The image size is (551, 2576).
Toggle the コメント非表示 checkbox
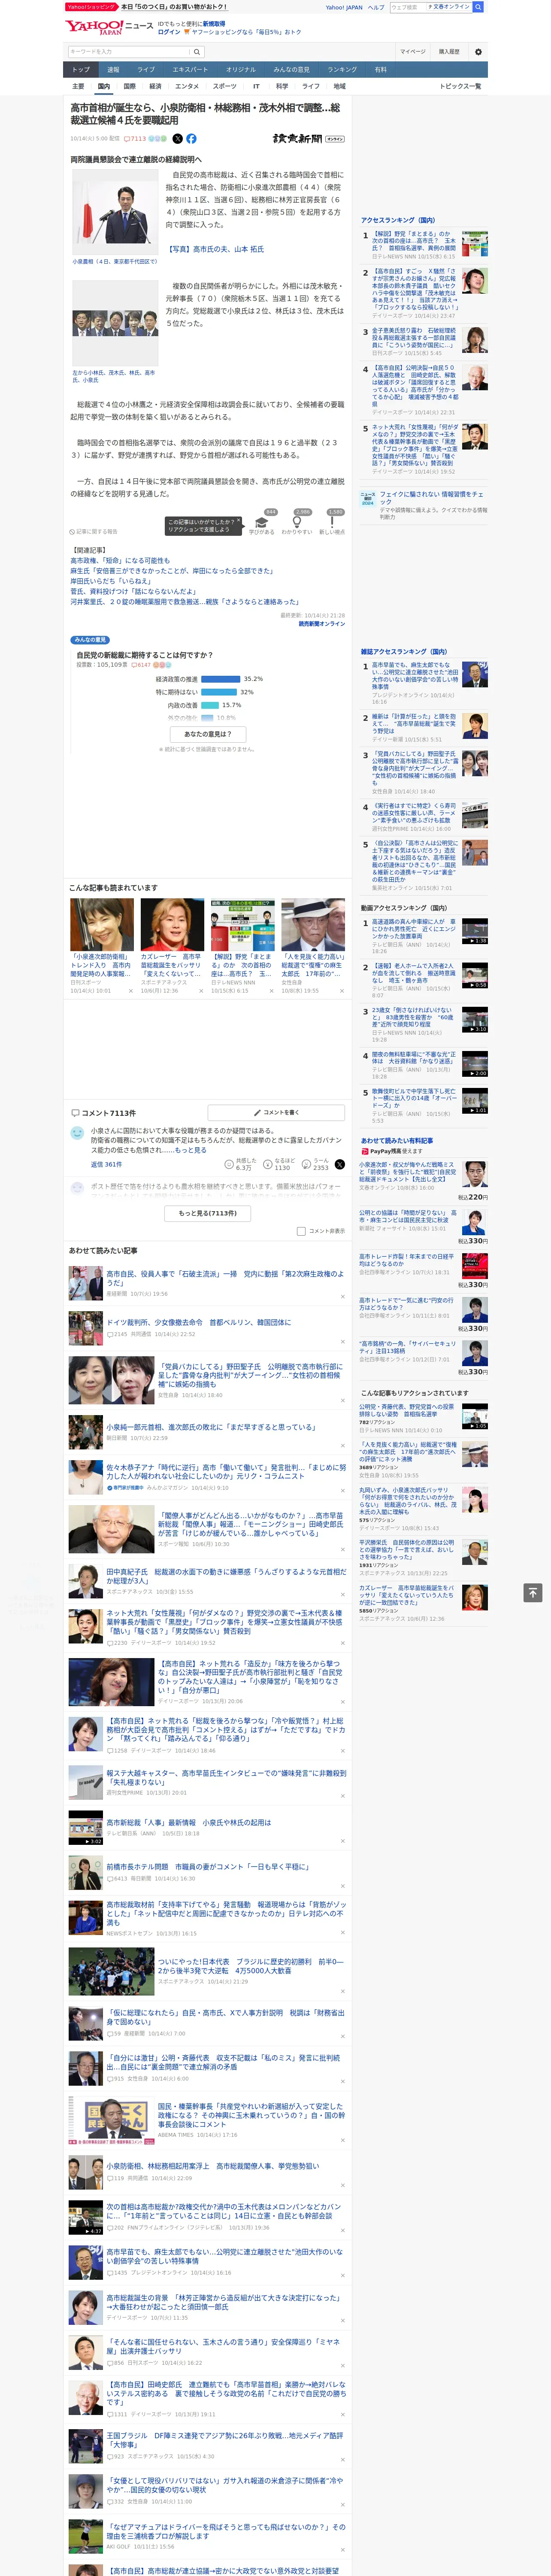coord(301,1231)
